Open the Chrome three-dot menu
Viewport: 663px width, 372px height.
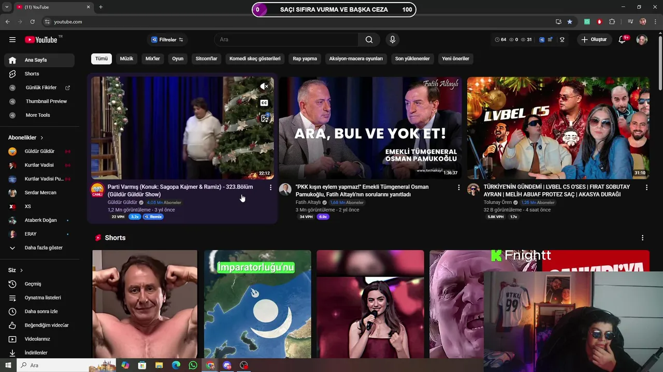tap(655, 22)
